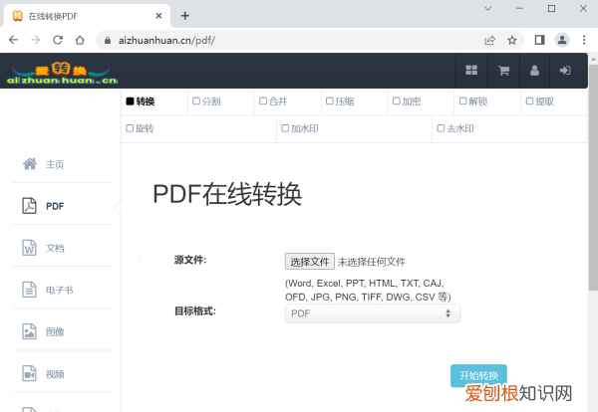
Task: Click the PDF sidebar label
Action: (x=55, y=206)
